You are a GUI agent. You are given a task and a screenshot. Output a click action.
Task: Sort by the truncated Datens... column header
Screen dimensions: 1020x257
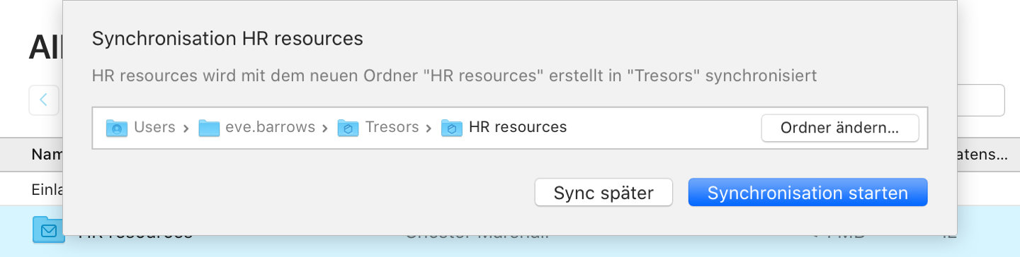point(982,155)
